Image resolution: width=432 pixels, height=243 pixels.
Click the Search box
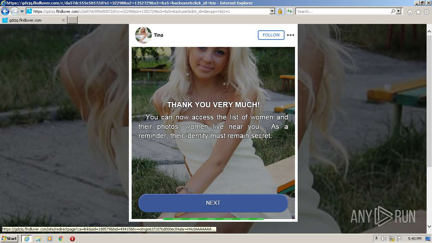[343, 11]
